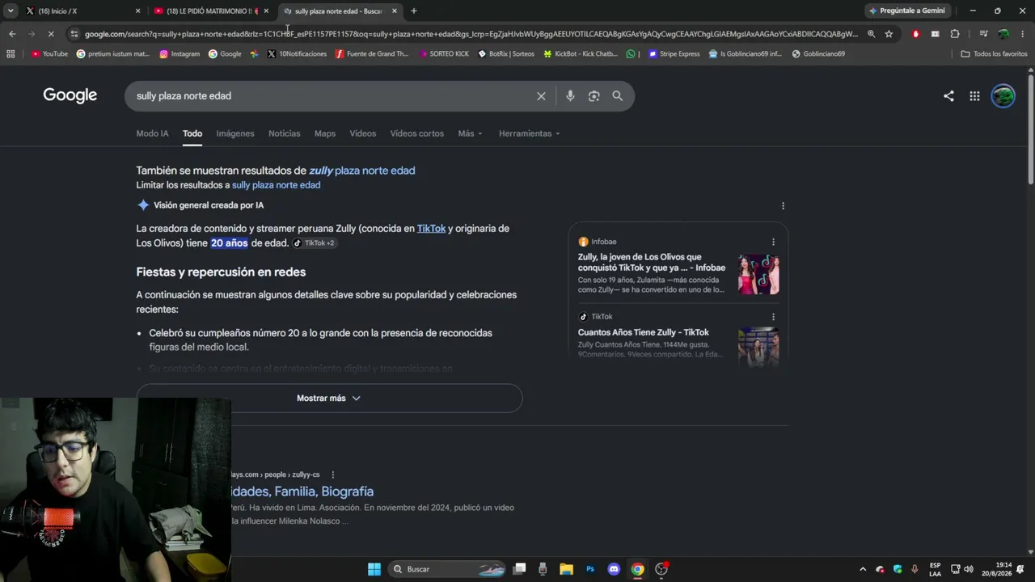Open the Google apps grid

974,96
